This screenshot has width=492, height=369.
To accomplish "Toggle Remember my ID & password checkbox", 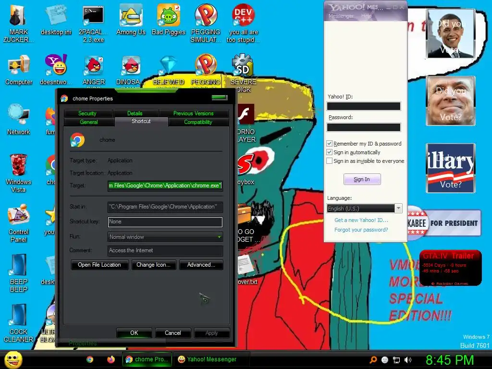I will [329, 143].
